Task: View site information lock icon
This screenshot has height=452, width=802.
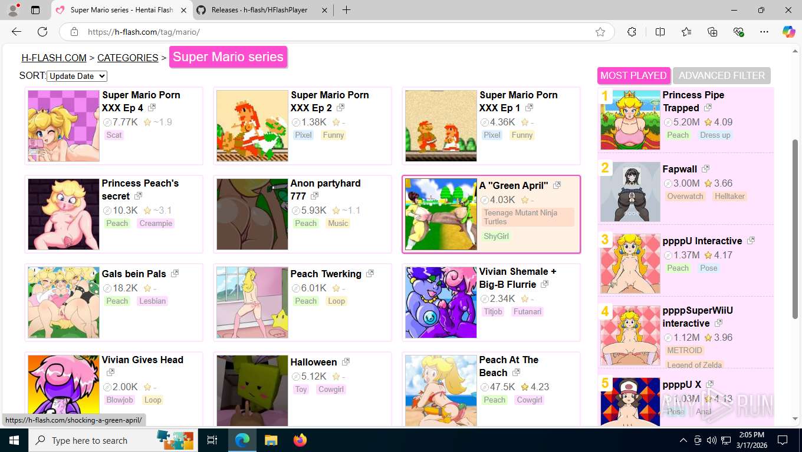Action: [74, 32]
